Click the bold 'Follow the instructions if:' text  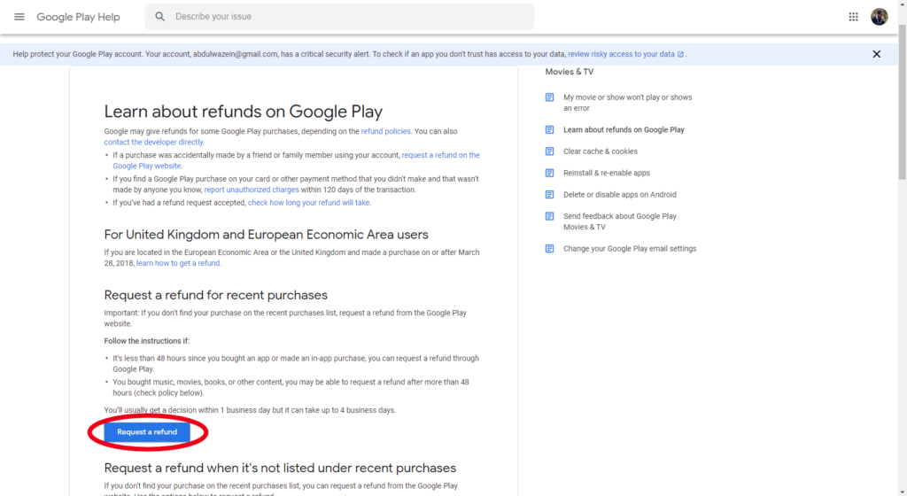147,341
